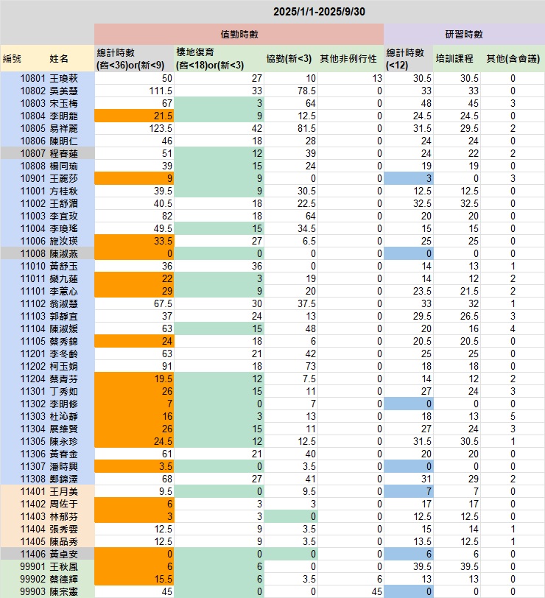Select the 值勤時數 group header cell
The height and width of the screenshot is (598, 545).
(239, 34)
